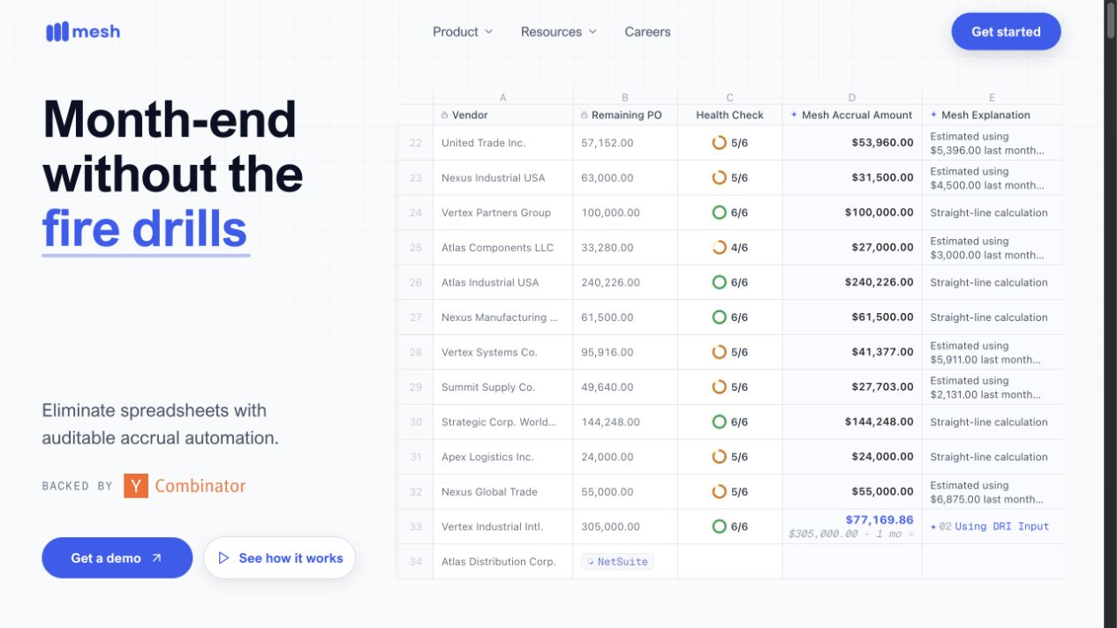Select column A header letter
Image resolution: width=1117 pixels, height=628 pixels.
[502, 98]
